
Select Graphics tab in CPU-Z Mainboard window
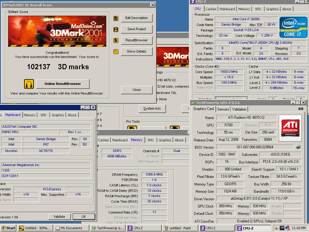coord(58,115)
